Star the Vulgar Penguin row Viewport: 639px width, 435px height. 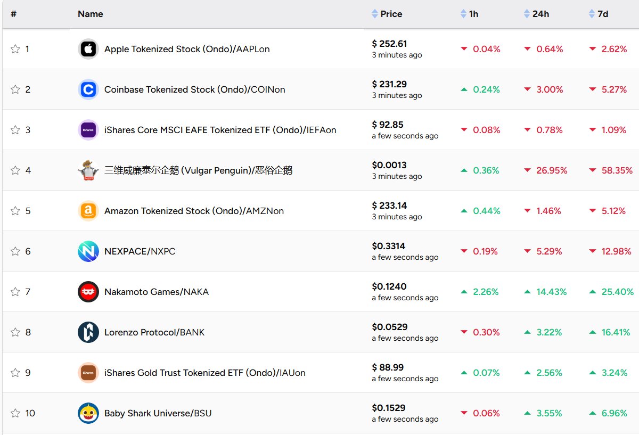[15, 170]
